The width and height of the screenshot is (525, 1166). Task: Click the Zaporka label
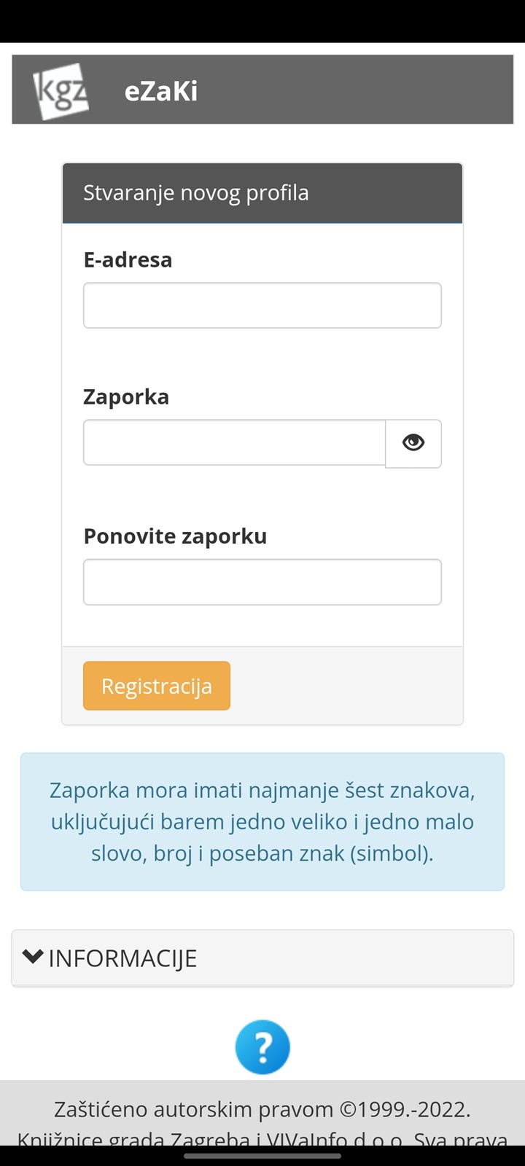click(x=126, y=396)
